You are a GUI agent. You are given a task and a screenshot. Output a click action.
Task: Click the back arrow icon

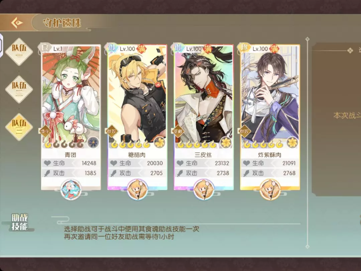point(17,23)
